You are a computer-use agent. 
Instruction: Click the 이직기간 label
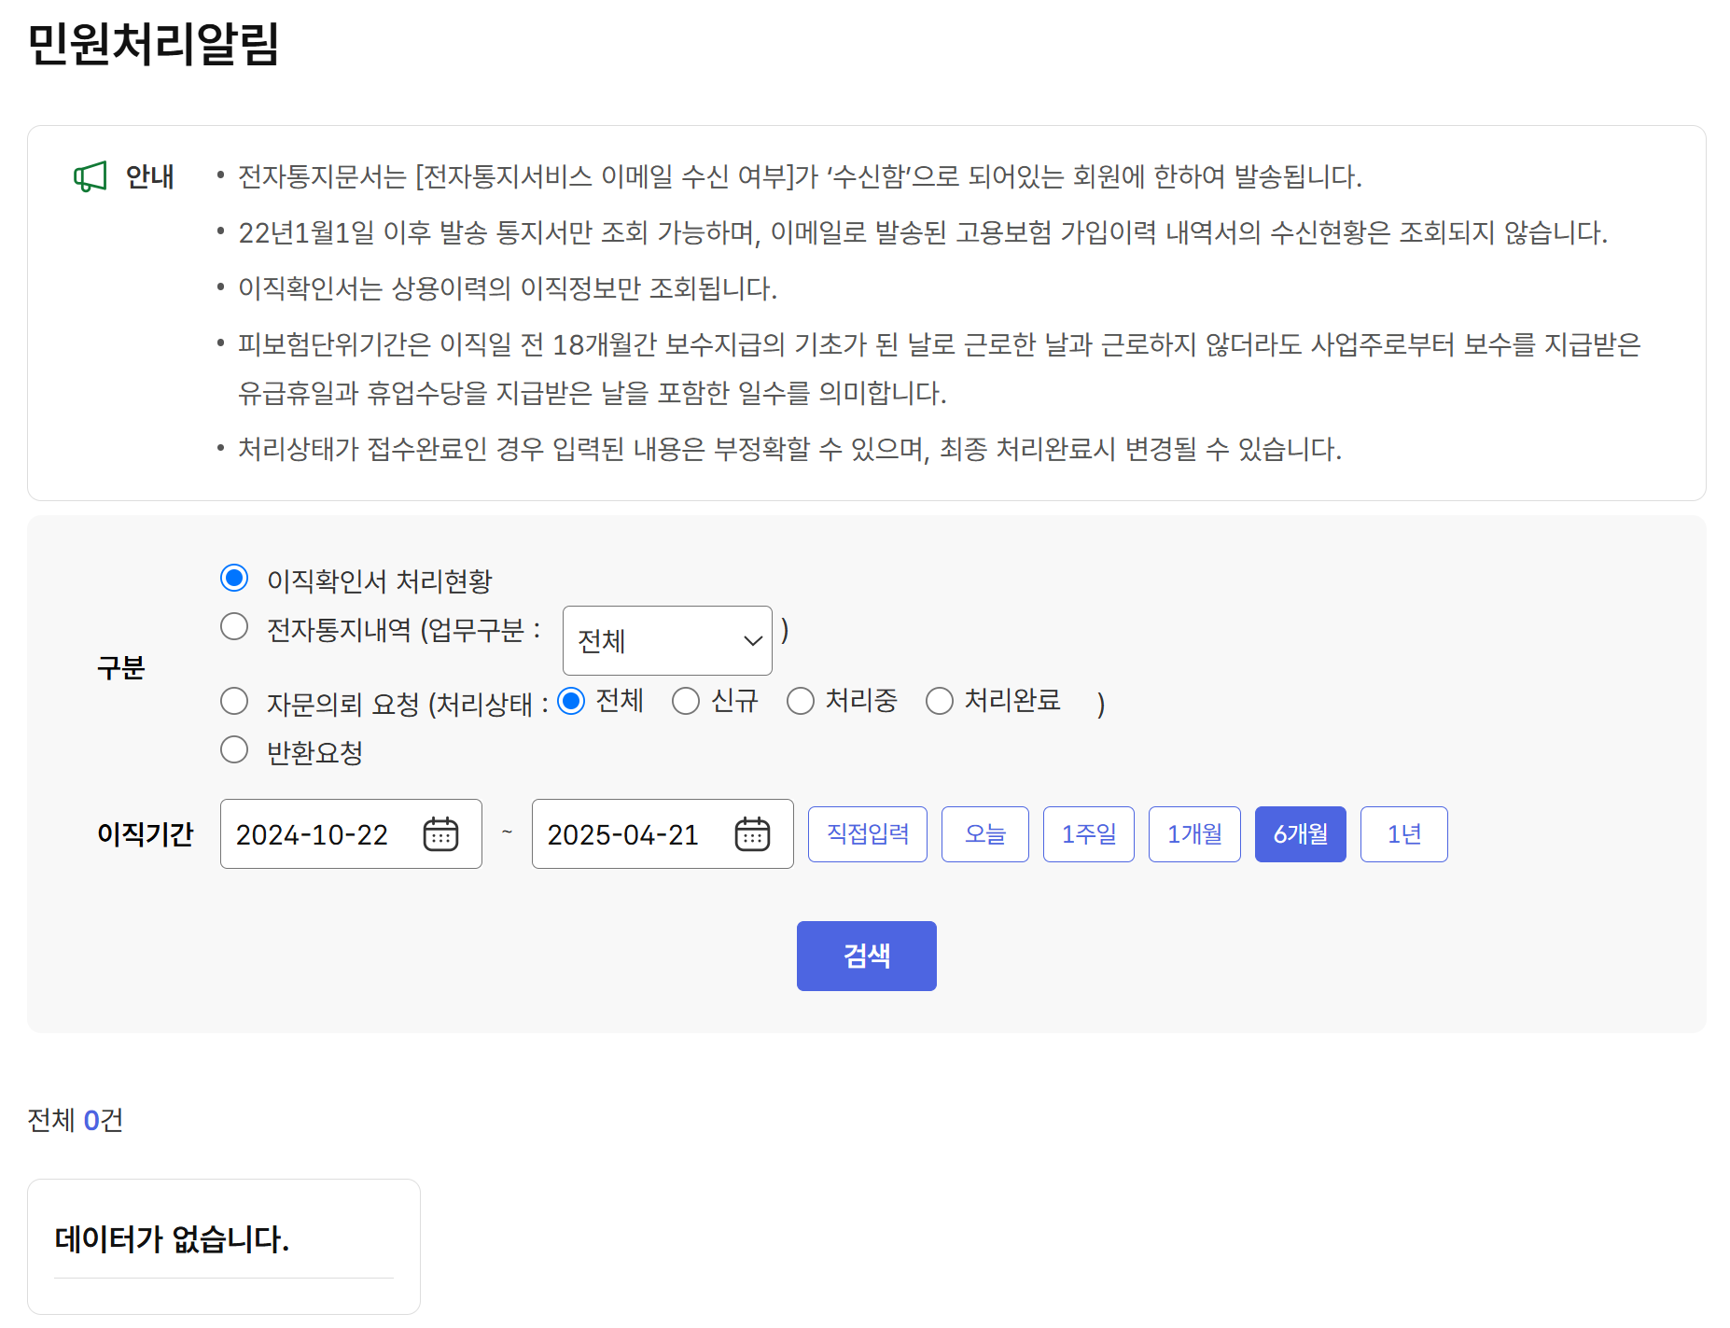(146, 834)
